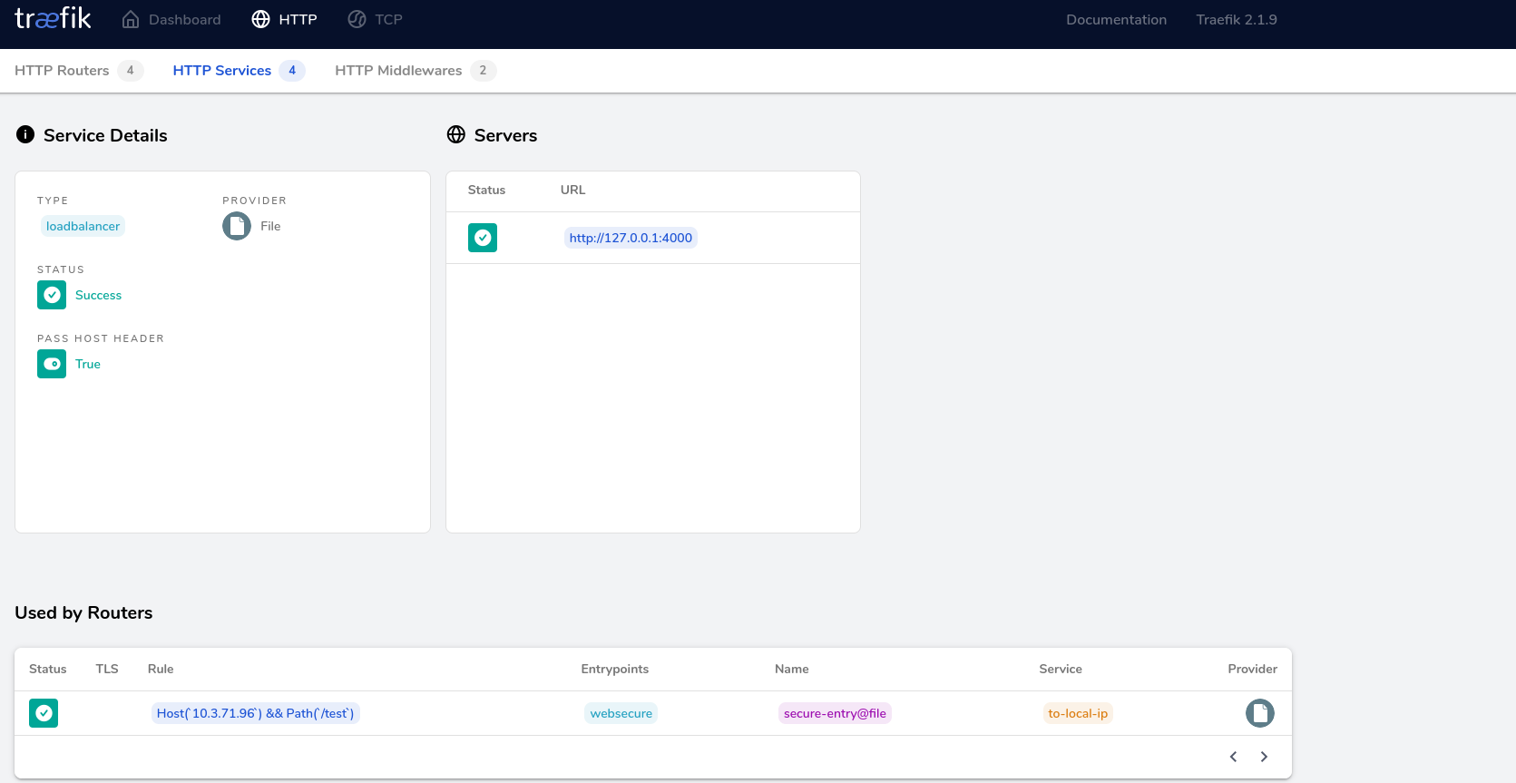Viewport: 1516px width, 783px height.
Task: Click the Success status text
Action: [98, 295]
